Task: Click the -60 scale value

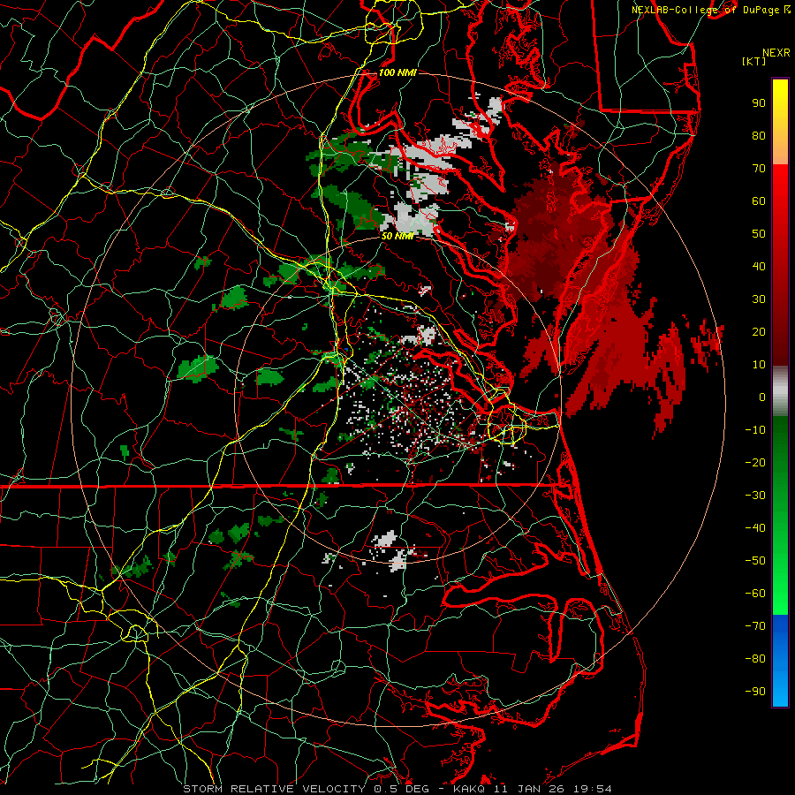Action: click(755, 594)
